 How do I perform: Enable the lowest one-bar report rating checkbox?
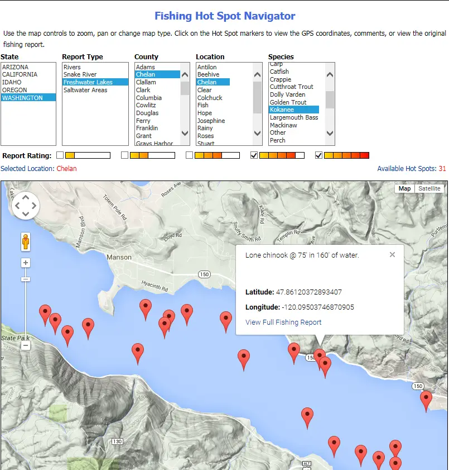(60, 155)
